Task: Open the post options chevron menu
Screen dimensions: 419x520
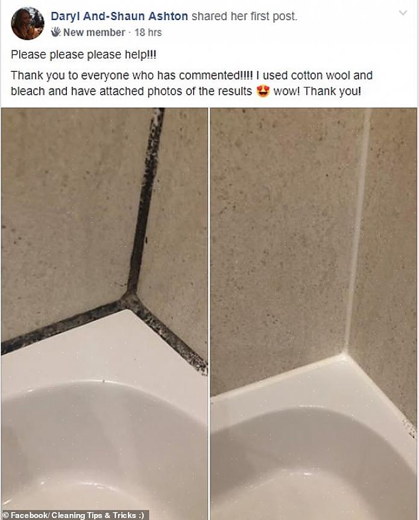Action: pos(403,13)
